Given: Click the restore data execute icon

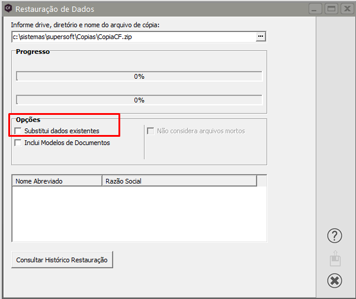Looking at the screenshot, I should click(335, 258).
